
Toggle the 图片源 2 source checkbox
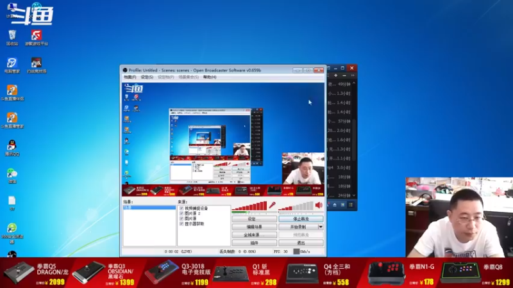(181, 214)
